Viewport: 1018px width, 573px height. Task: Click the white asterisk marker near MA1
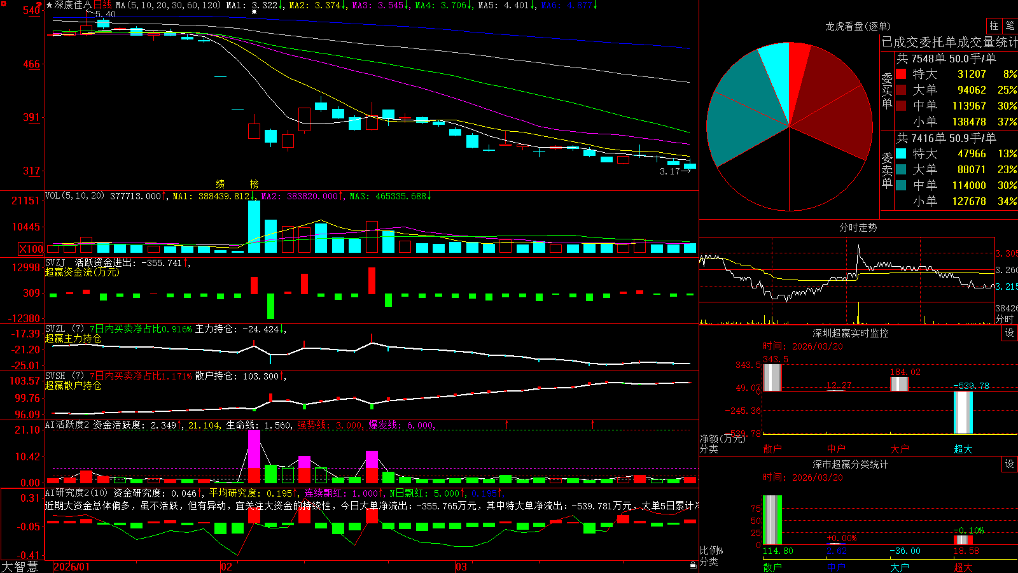point(254,11)
